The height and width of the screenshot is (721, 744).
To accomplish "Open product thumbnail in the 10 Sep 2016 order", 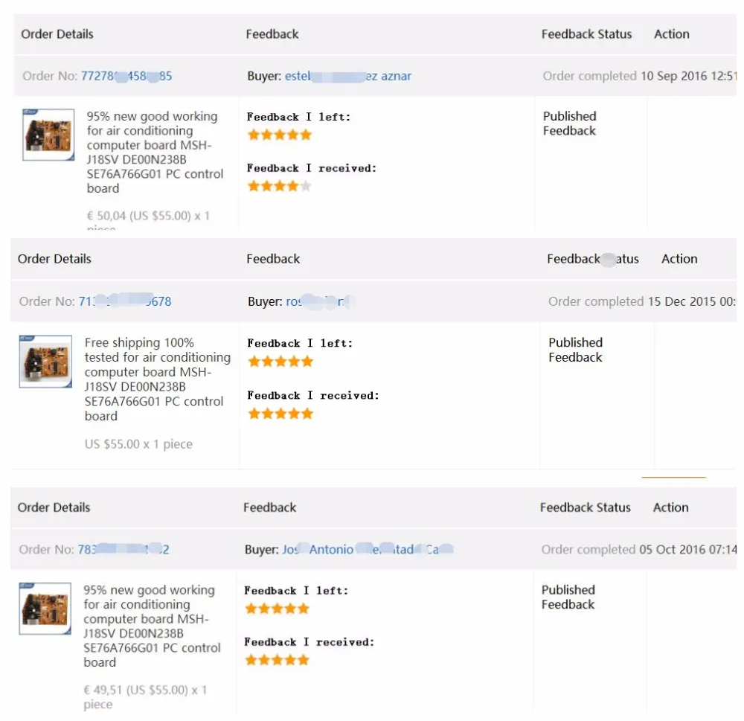I will 48,135.
